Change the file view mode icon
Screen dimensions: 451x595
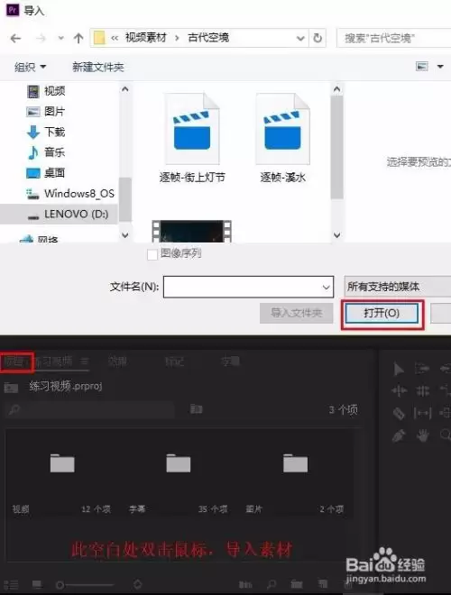422,67
